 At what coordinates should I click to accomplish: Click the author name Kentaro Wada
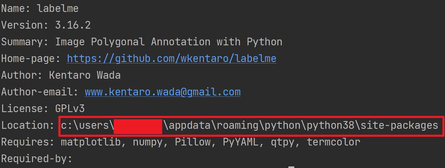85,75
